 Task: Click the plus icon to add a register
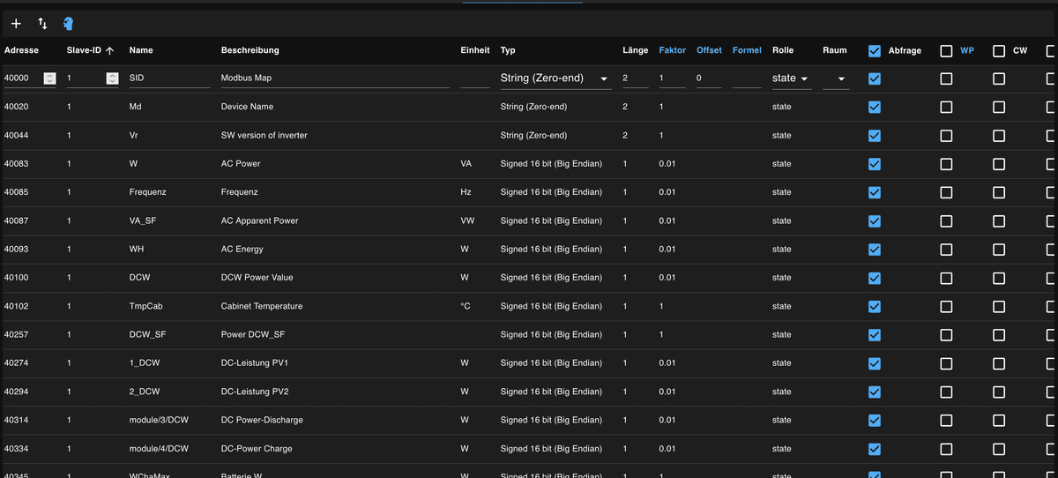16,24
